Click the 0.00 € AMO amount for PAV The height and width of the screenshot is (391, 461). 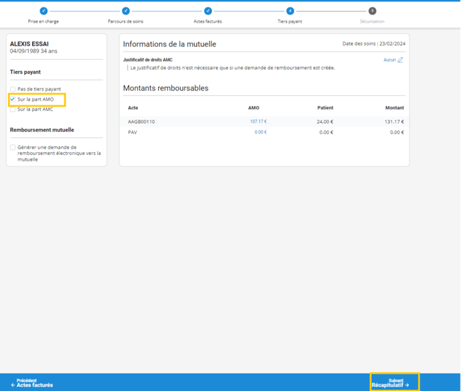click(260, 132)
